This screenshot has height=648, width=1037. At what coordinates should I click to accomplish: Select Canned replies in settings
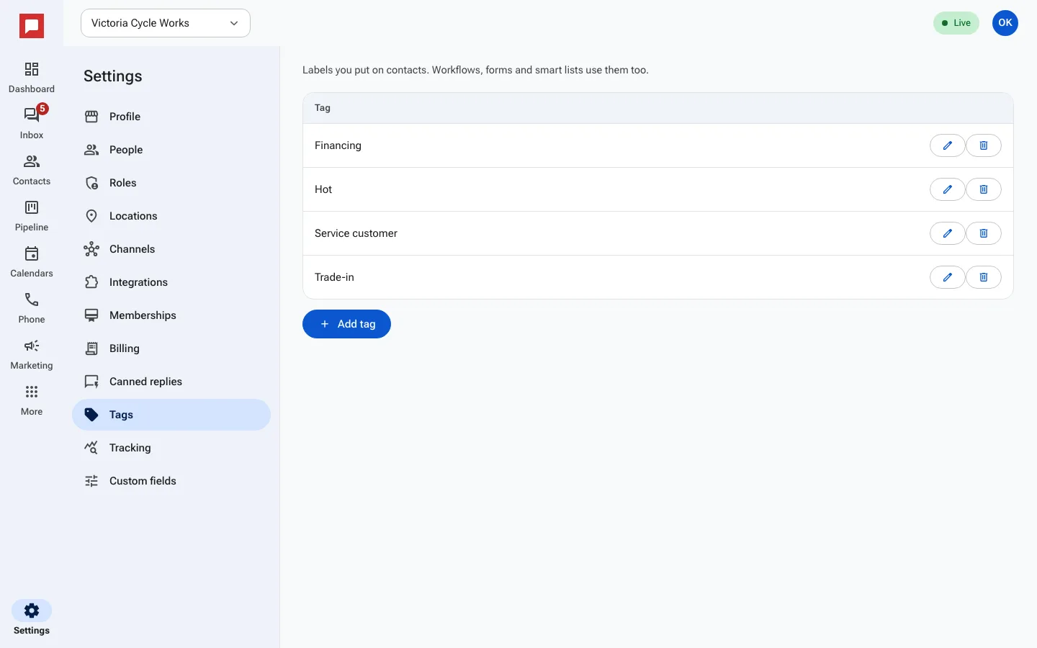pyautogui.click(x=171, y=382)
